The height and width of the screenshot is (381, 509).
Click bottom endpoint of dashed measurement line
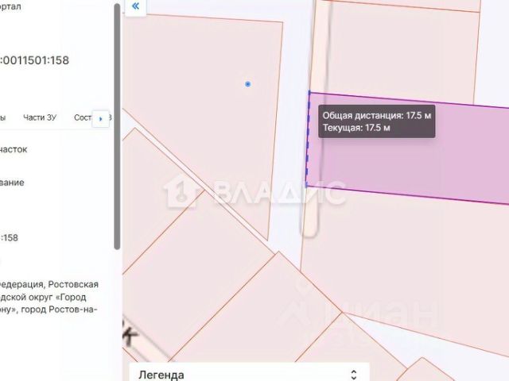[306, 186]
